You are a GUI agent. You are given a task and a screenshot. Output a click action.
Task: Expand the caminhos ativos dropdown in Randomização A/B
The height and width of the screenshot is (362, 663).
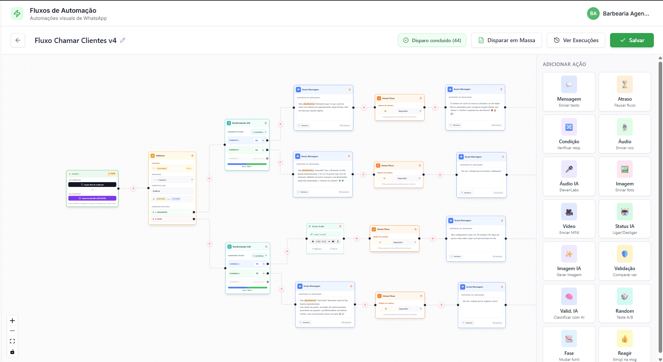click(x=259, y=132)
